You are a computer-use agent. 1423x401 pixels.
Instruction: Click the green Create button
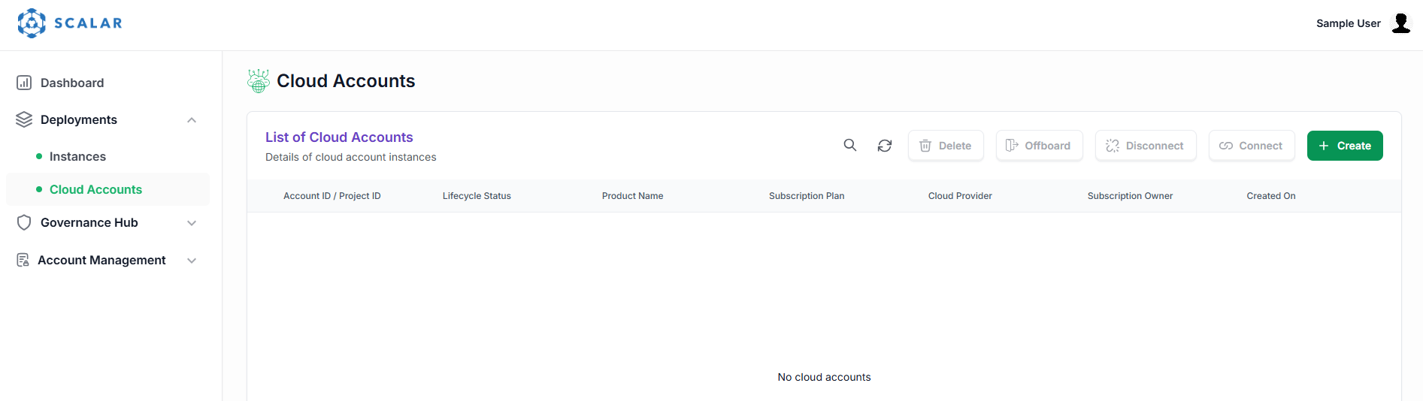tap(1345, 146)
